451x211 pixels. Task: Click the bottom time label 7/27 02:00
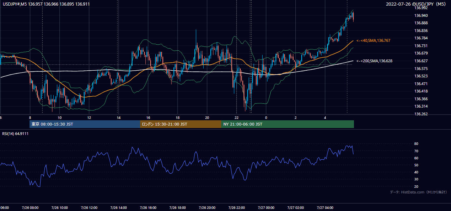point(296,207)
